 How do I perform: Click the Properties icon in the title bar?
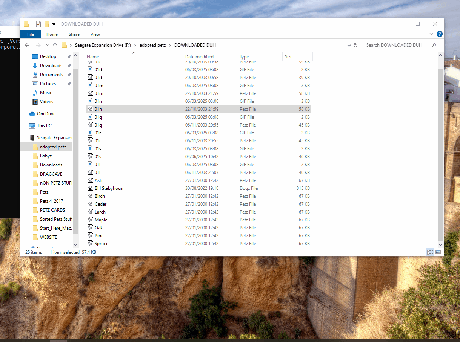point(38,24)
